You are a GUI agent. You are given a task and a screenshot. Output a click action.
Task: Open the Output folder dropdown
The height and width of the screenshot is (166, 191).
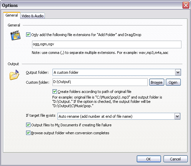tap(178, 72)
